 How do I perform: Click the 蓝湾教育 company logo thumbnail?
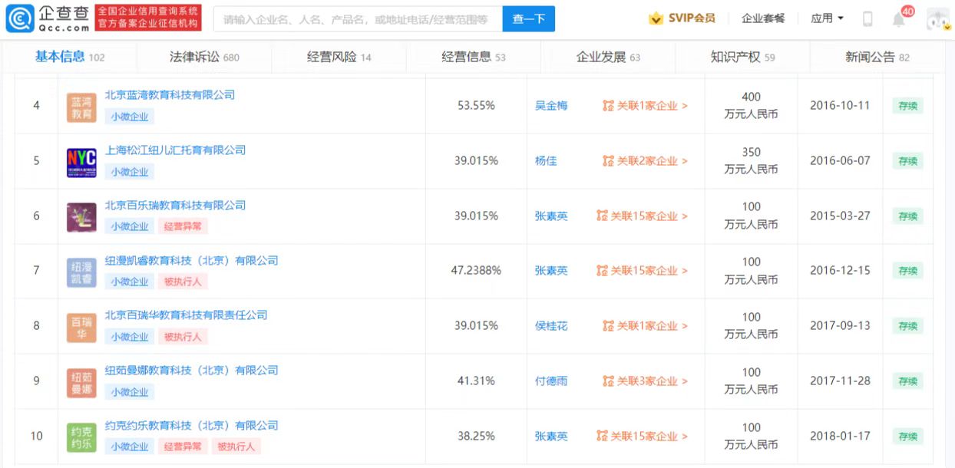tap(81, 107)
